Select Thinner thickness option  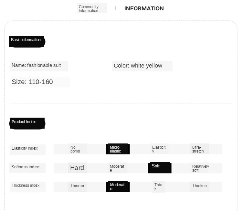point(78,187)
